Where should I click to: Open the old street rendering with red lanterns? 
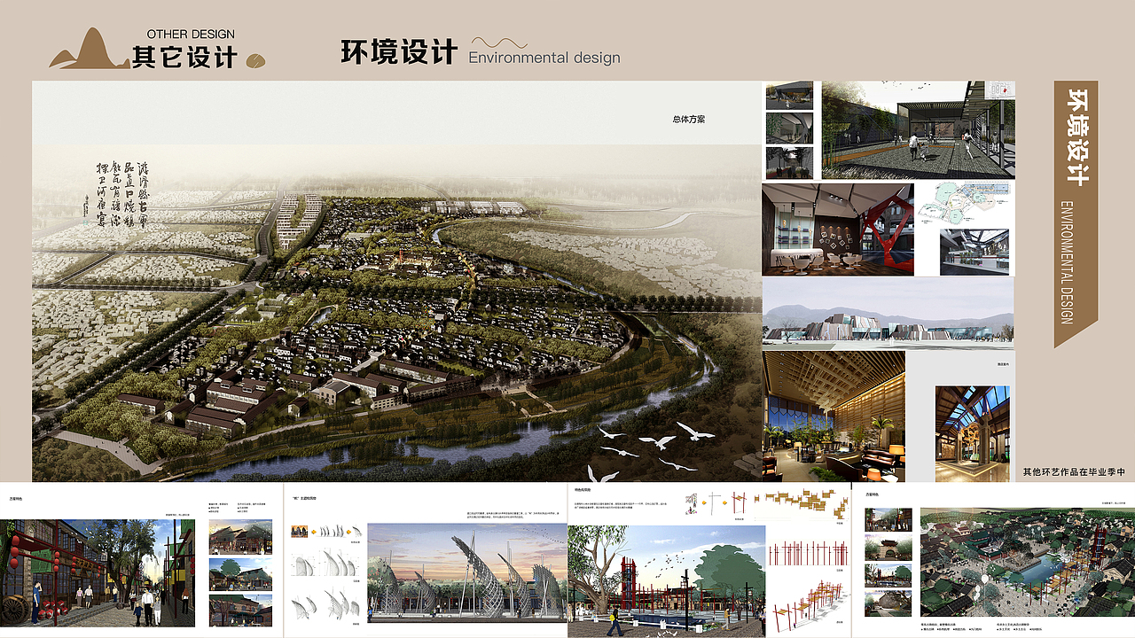[98, 573]
